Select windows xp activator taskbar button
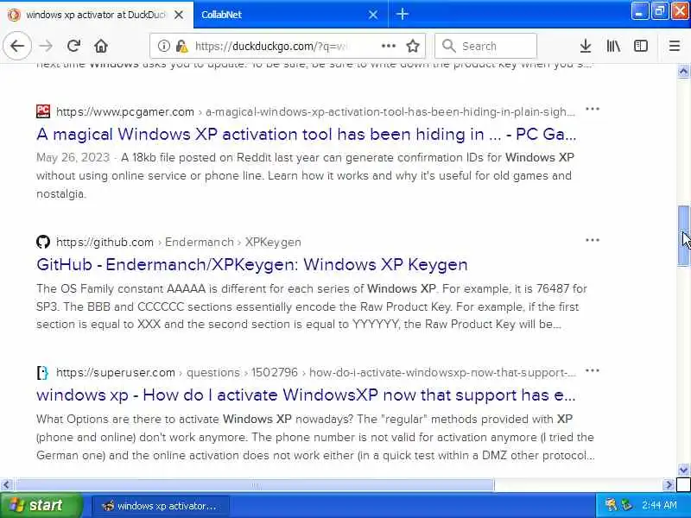691x518 pixels. [x=161, y=506]
